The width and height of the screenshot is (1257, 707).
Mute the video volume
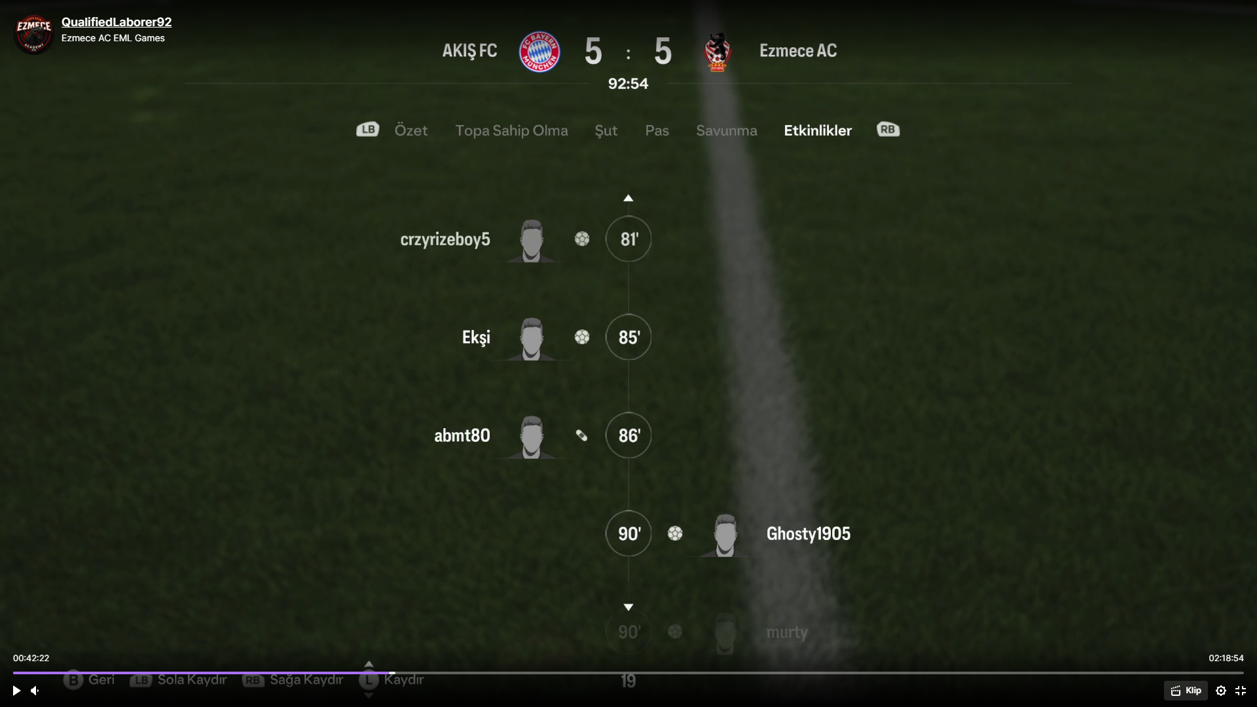click(x=35, y=691)
